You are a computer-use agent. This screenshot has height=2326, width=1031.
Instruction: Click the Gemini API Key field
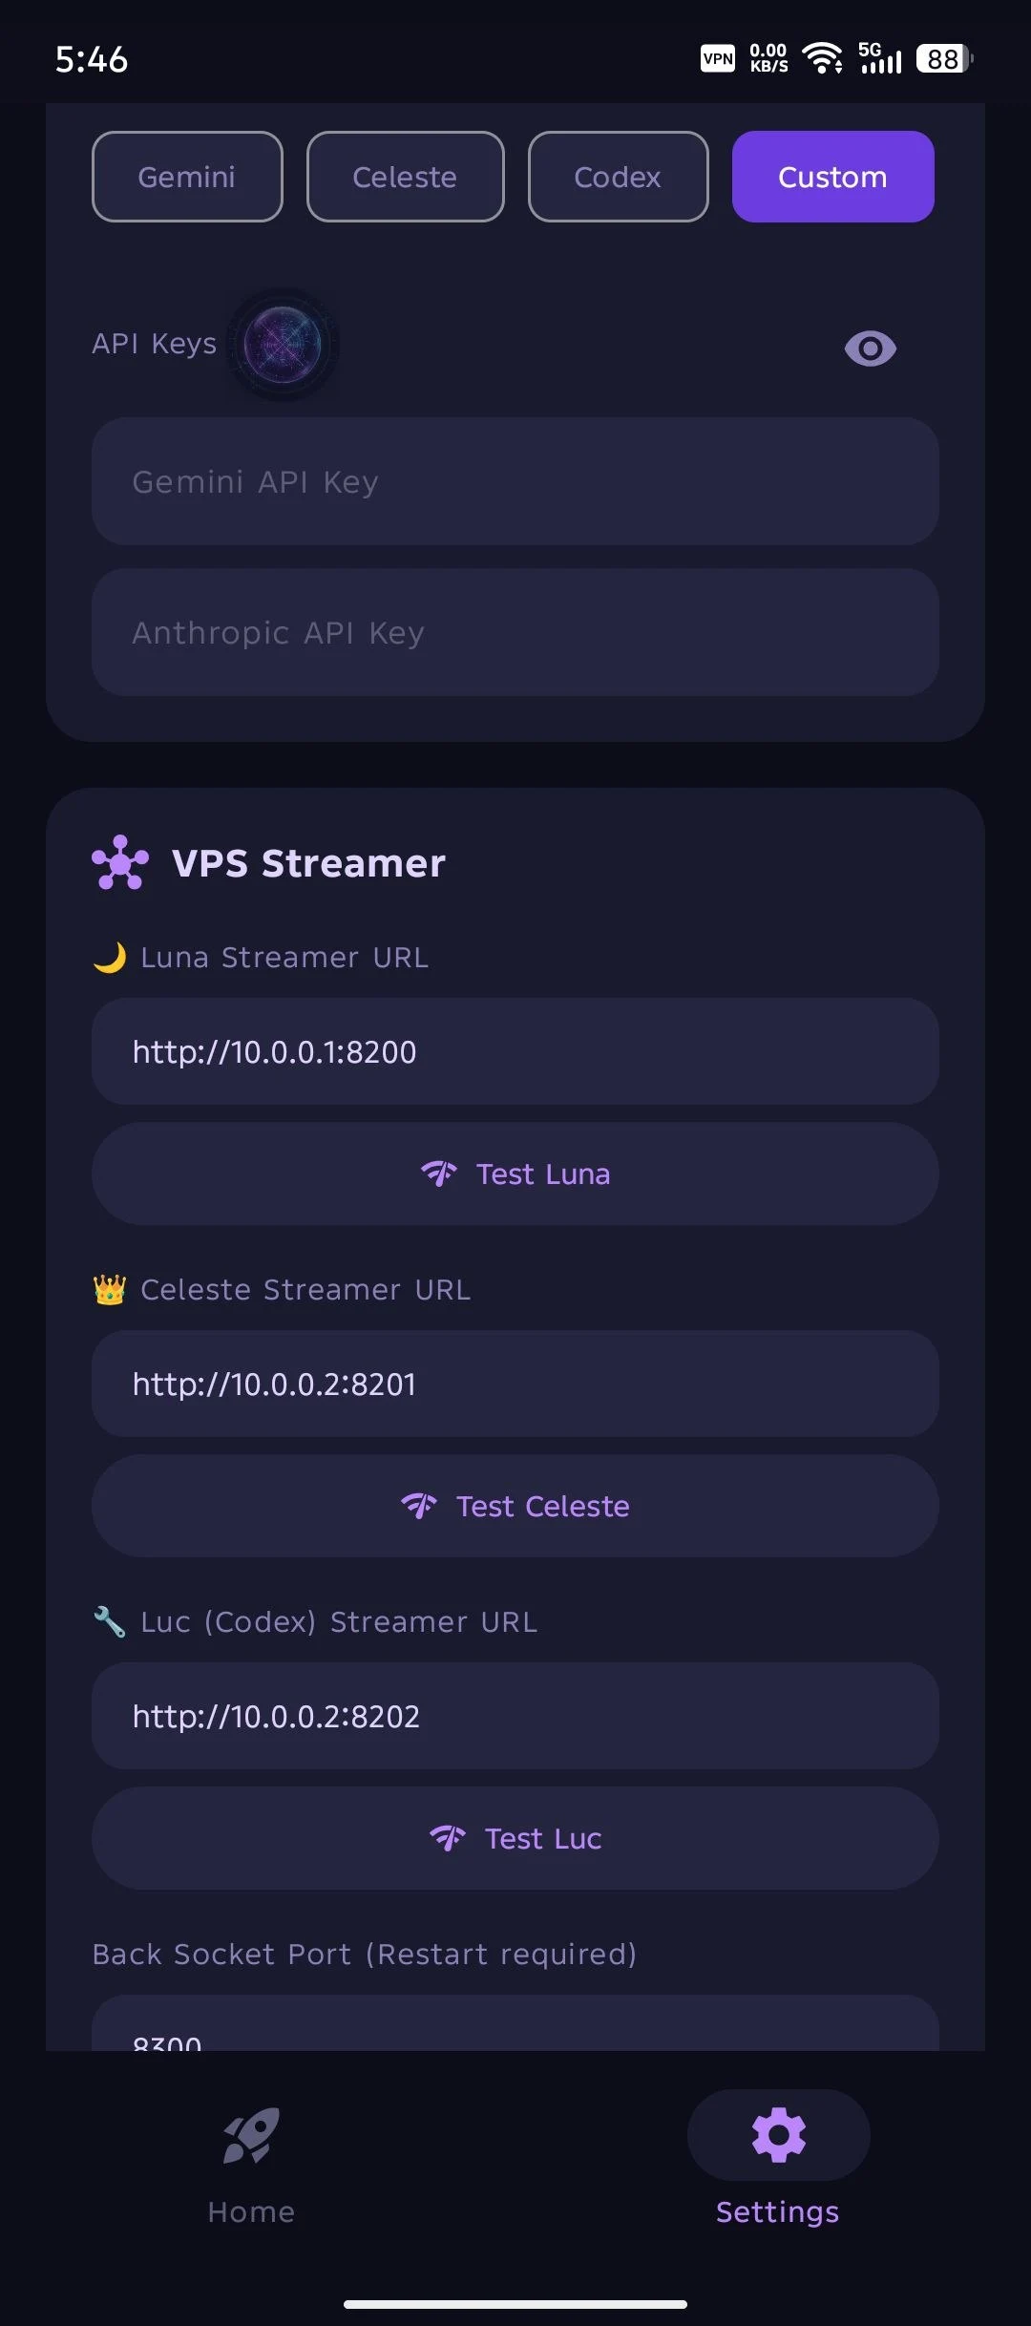pyautogui.click(x=515, y=481)
